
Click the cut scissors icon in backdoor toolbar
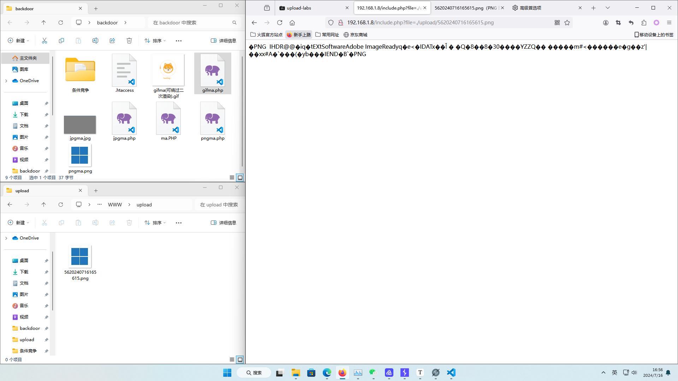(x=44, y=41)
